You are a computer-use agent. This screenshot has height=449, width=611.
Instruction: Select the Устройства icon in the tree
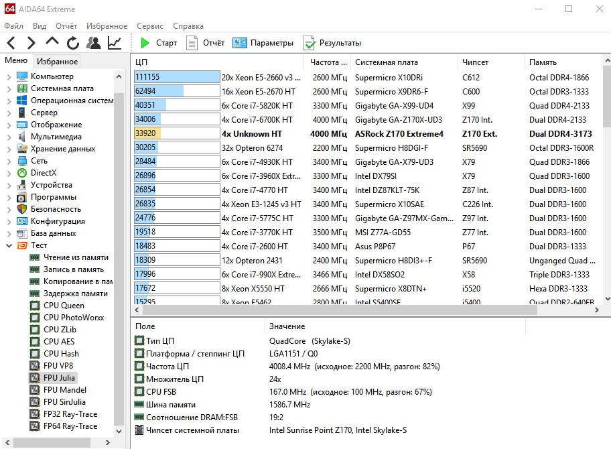point(22,185)
